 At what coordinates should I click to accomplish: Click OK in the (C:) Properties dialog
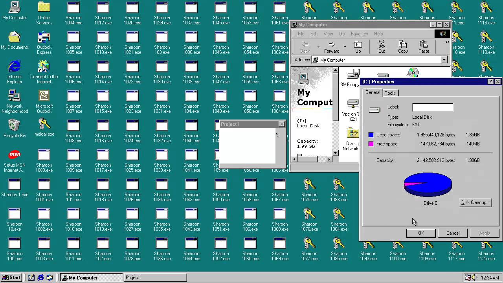pos(421,233)
